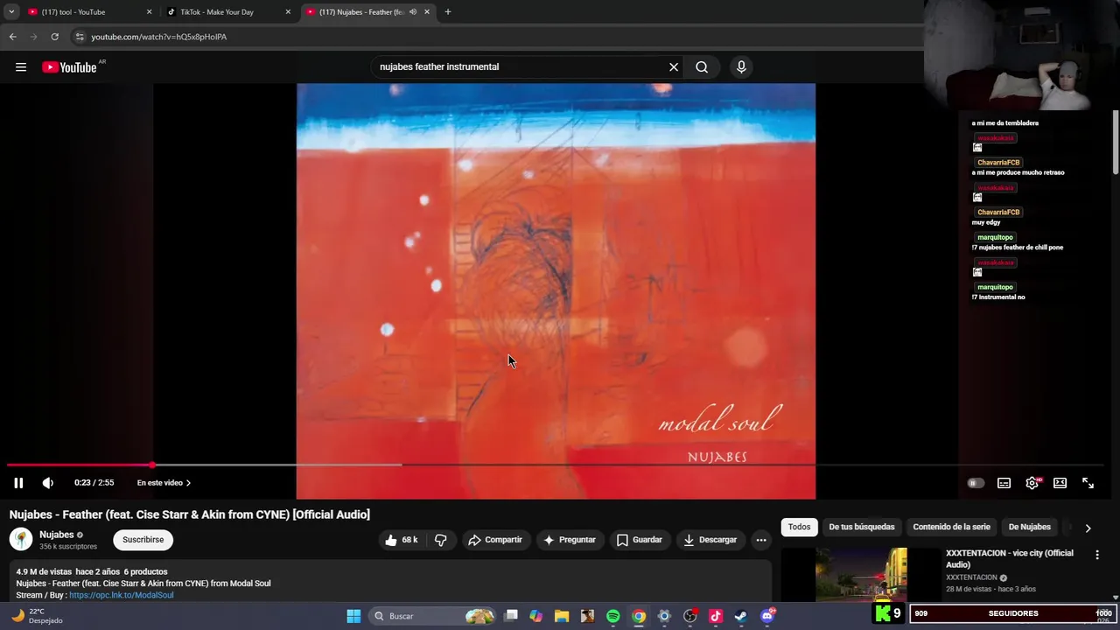Screen dimensions: 1120x630
Task: Show more filter chips with the arrow
Action: [x=1088, y=528]
